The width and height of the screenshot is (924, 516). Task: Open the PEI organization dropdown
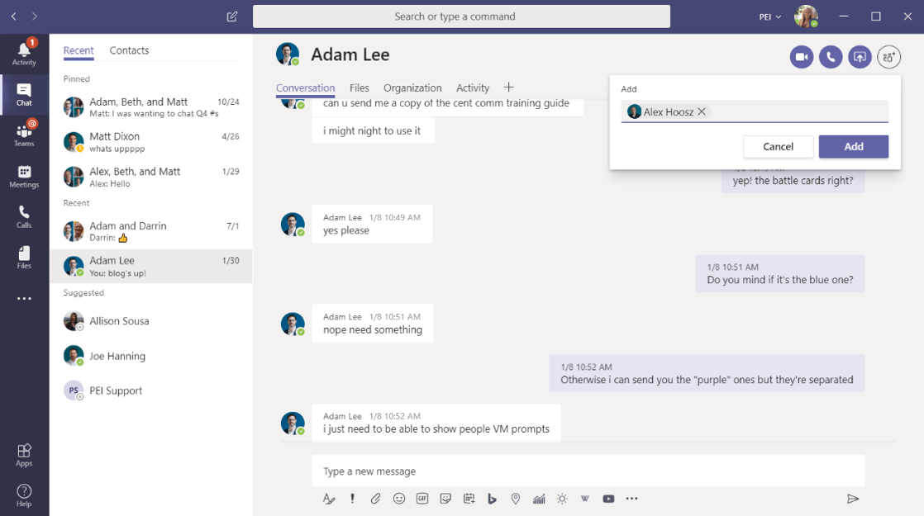pos(770,17)
